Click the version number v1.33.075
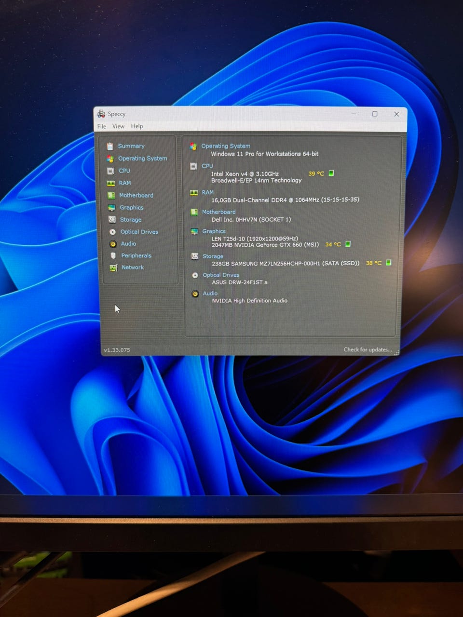 tap(117, 350)
